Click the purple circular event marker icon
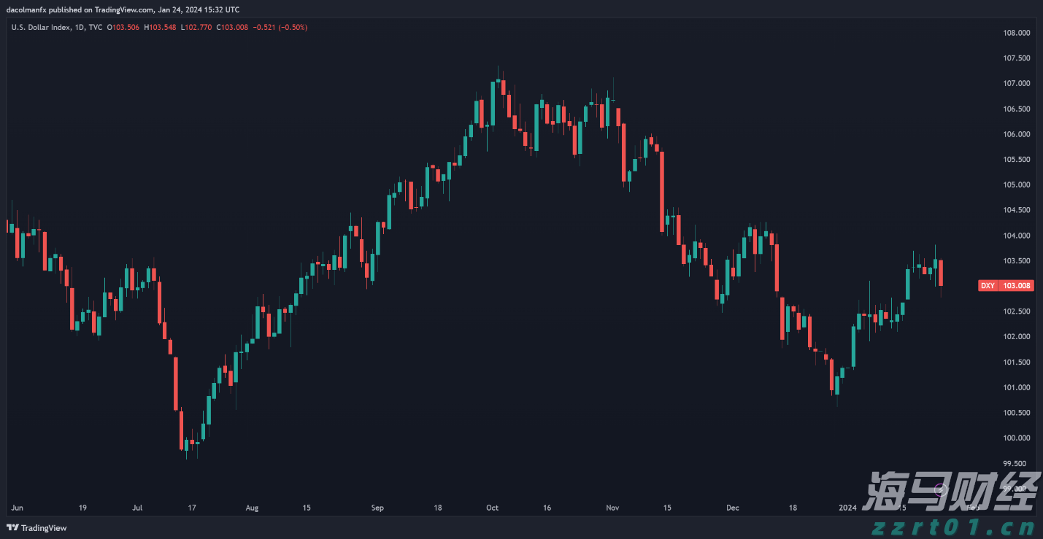This screenshot has width=1043, height=539. coord(942,489)
